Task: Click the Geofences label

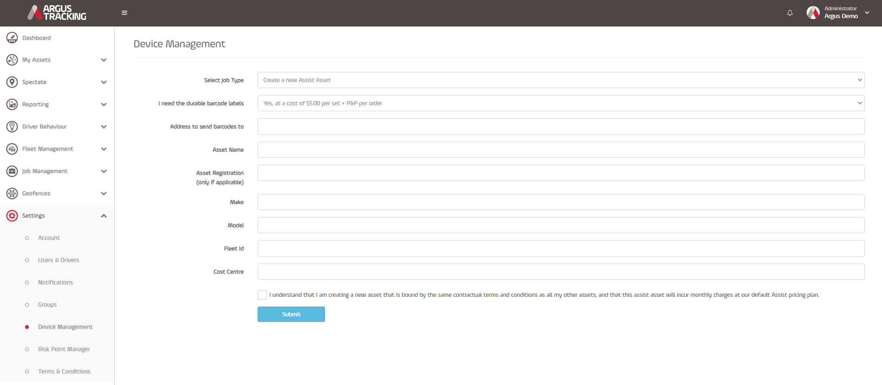Action: (36, 193)
